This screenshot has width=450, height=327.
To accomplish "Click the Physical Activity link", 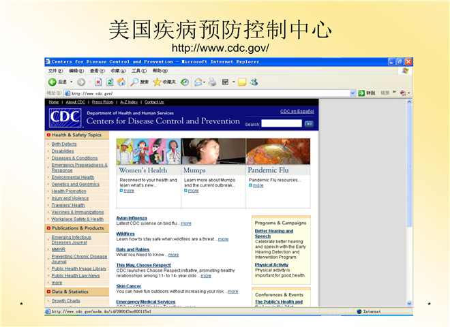I will pos(271,265).
